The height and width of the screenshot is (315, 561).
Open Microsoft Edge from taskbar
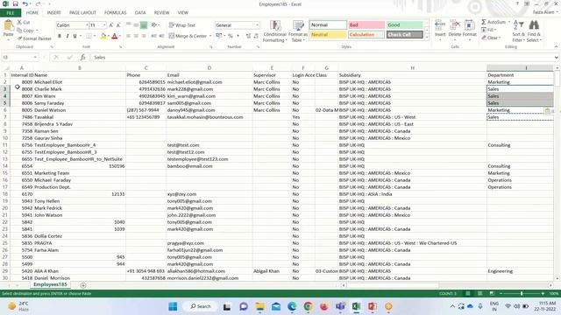(x=292, y=306)
